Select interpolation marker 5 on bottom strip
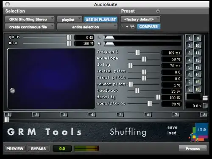Screen dimensions: 212x159 point(120,114)
